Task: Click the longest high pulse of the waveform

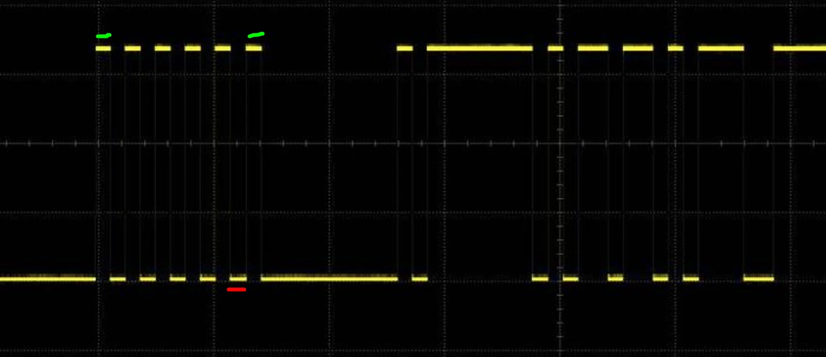Action: [479, 48]
